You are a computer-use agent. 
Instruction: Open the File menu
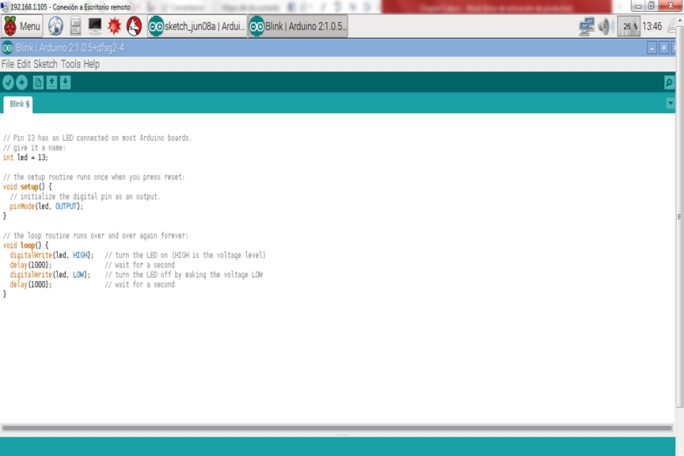click(8, 64)
